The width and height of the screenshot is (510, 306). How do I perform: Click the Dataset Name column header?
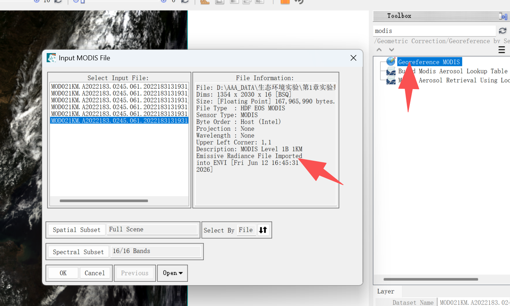413,302
